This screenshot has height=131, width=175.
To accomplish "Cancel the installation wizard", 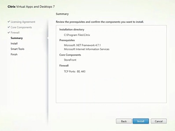I will click(159, 121).
